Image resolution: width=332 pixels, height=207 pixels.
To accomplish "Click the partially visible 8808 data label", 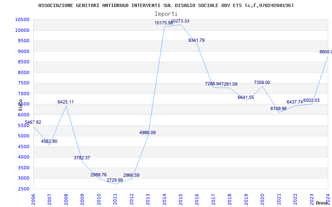I will pos(326,52).
